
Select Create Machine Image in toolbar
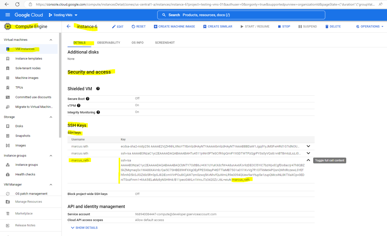click(x=174, y=26)
